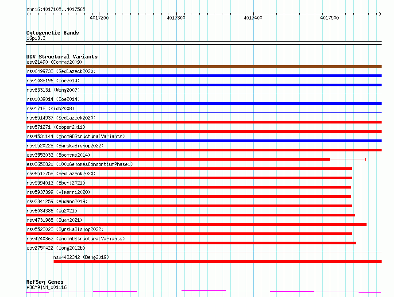The height and width of the screenshot is (297, 394).
Task: Click the brown esv21490 (Conrad2009) variant bar
Action: 204,66
